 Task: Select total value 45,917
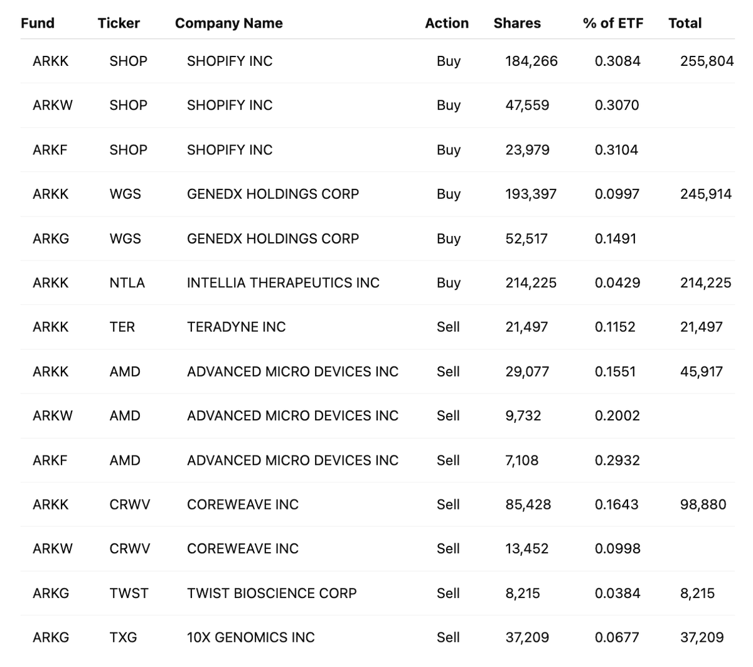pos(702,371)
